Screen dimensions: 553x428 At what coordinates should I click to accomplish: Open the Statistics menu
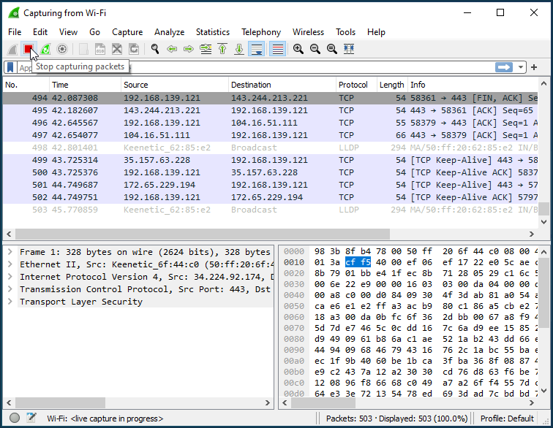tap(213, 32)
